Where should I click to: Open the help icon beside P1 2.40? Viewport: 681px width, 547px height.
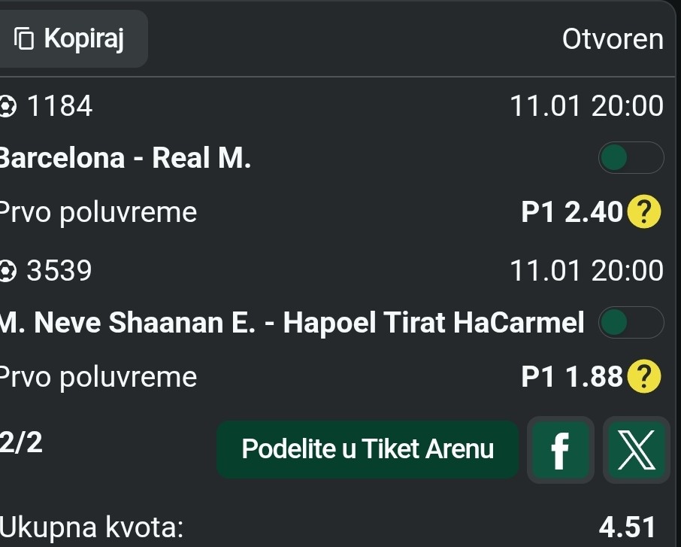644,214
